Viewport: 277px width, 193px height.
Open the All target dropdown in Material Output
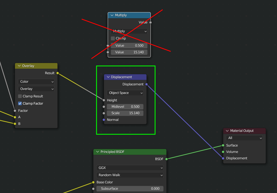(x=244, y=138)
